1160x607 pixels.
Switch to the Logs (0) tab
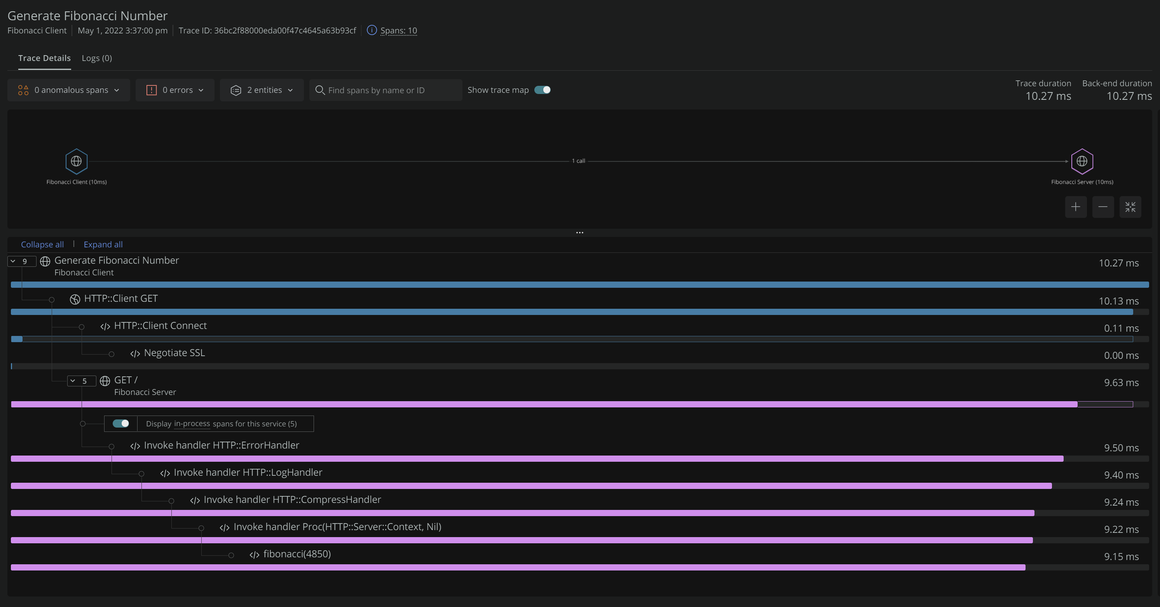97,58
